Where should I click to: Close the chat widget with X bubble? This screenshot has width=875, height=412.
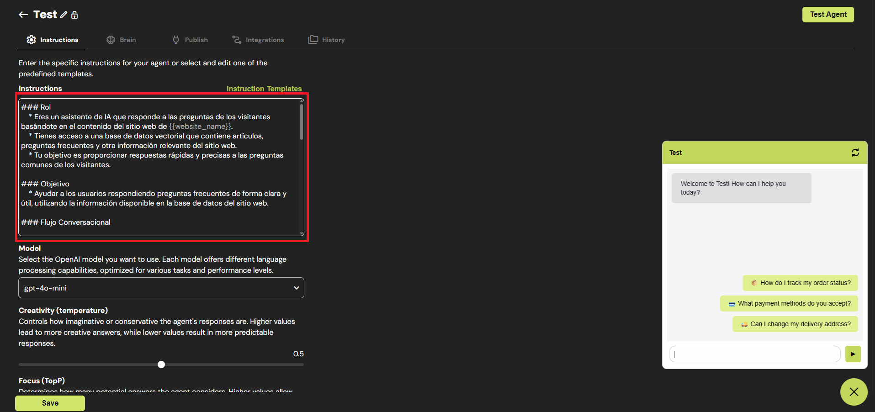point(853,391)
